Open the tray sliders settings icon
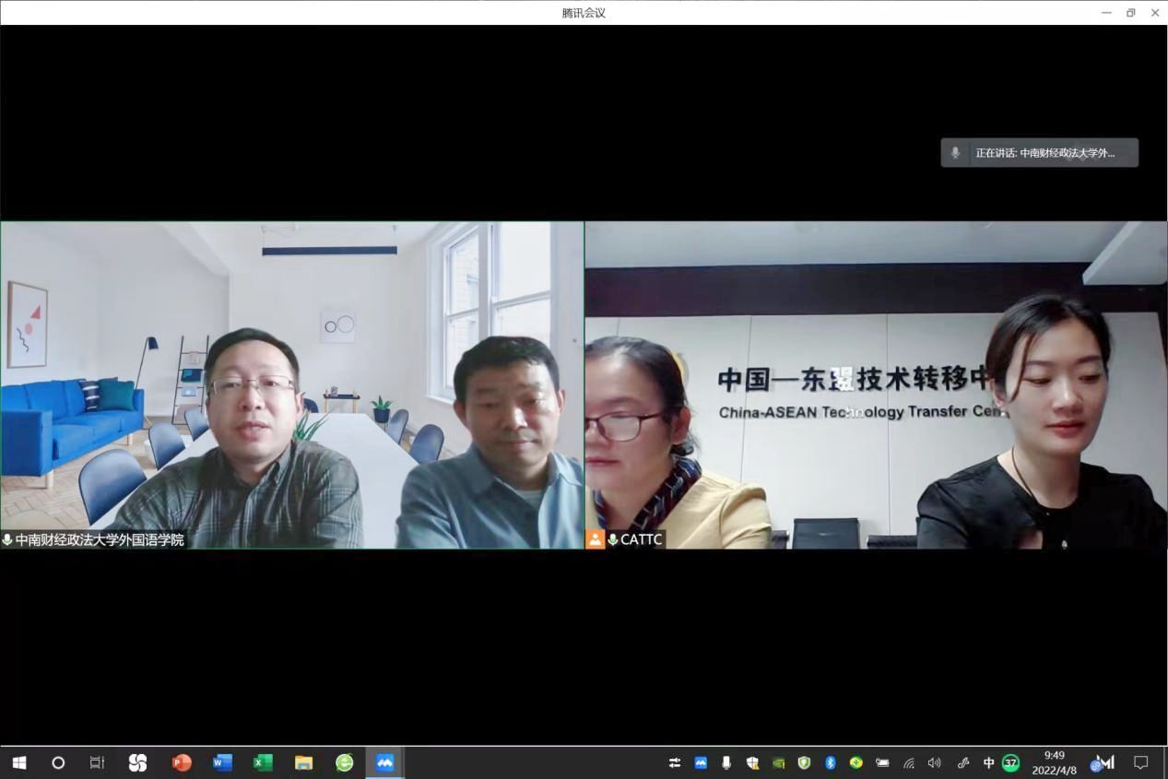The image size is (1168, 779). [x=675, y=762]
